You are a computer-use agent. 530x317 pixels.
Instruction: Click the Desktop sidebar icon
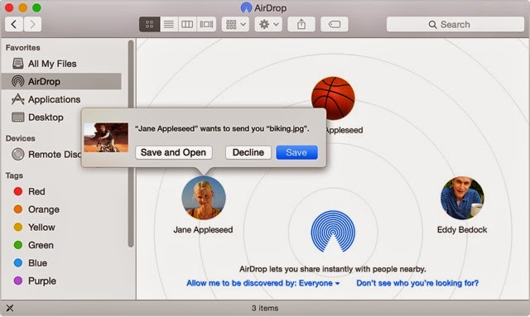point(18,118)
